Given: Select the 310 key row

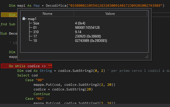Looking at the screenshot, I should point(84,32).
